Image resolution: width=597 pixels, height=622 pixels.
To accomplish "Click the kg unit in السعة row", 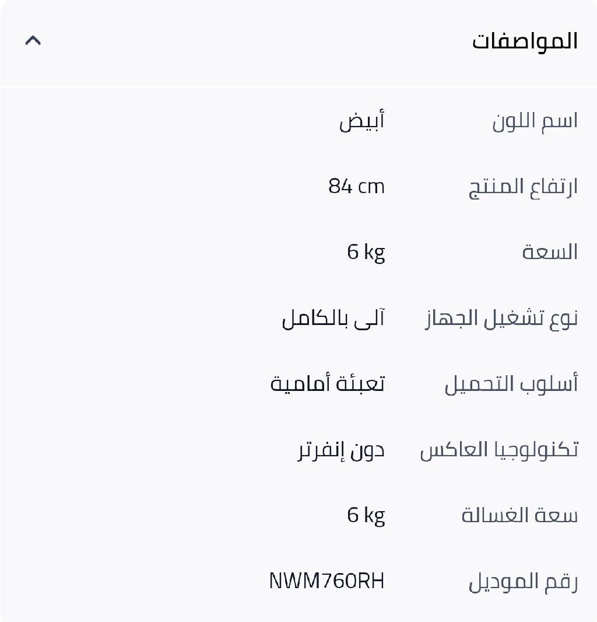I will click(374, 253).
